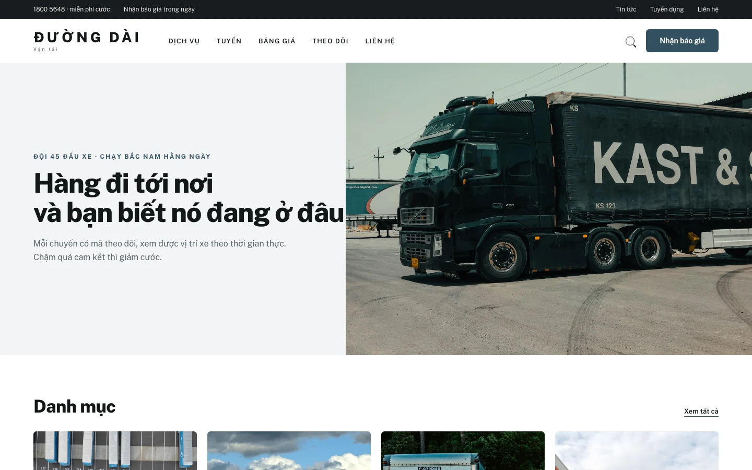Open the DỊCH VỤ menu
This screenshot has height=470, width=752.
pyautogui.click(x=184, y=41)
